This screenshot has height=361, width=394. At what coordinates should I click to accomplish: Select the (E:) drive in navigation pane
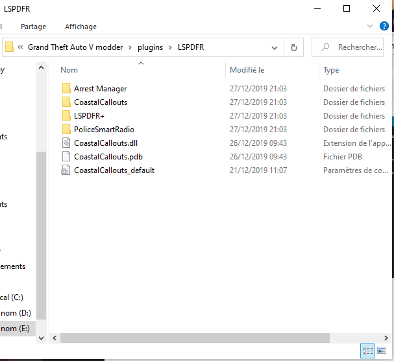click(x=15, y=329)
